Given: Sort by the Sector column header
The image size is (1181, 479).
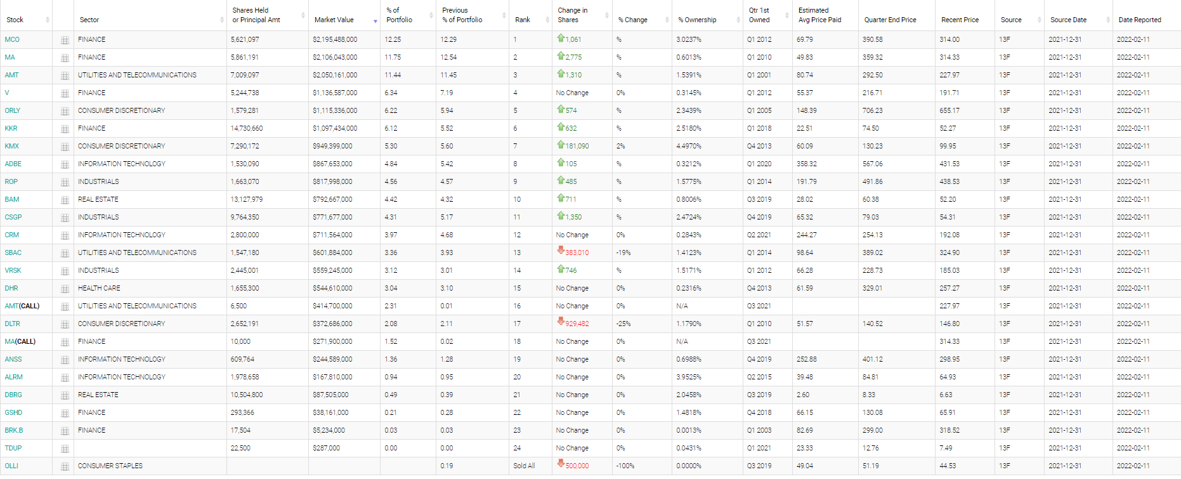Looking at the screenshot, I should (x=89, y=20).
